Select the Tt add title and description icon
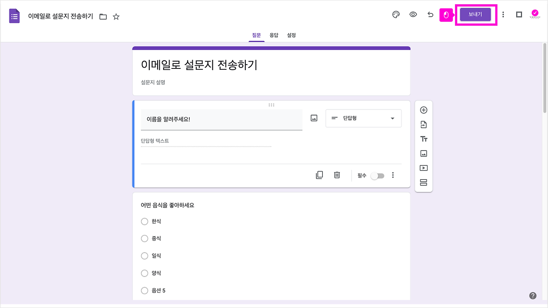 [x=423, y=139]
